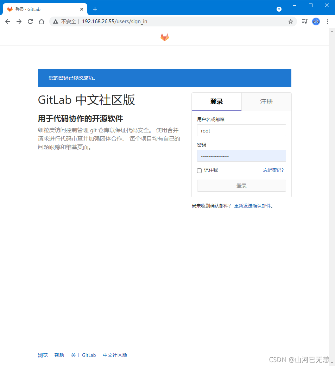Switch to the 登录 tab
This screenshot has height=366, width=335.
point(216,101)
